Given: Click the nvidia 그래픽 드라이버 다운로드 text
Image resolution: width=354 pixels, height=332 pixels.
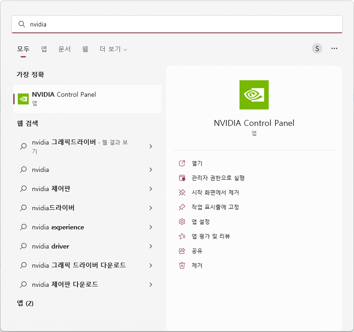Looking at the screenshot, I should (79, 265).
